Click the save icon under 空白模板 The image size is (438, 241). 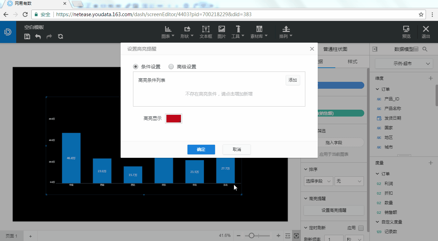click(x=27, y=36)
